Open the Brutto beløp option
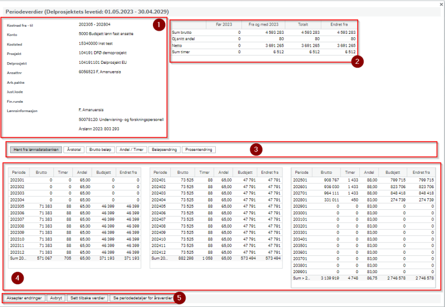This screenshot has height=307, width=445. [100, 149]
